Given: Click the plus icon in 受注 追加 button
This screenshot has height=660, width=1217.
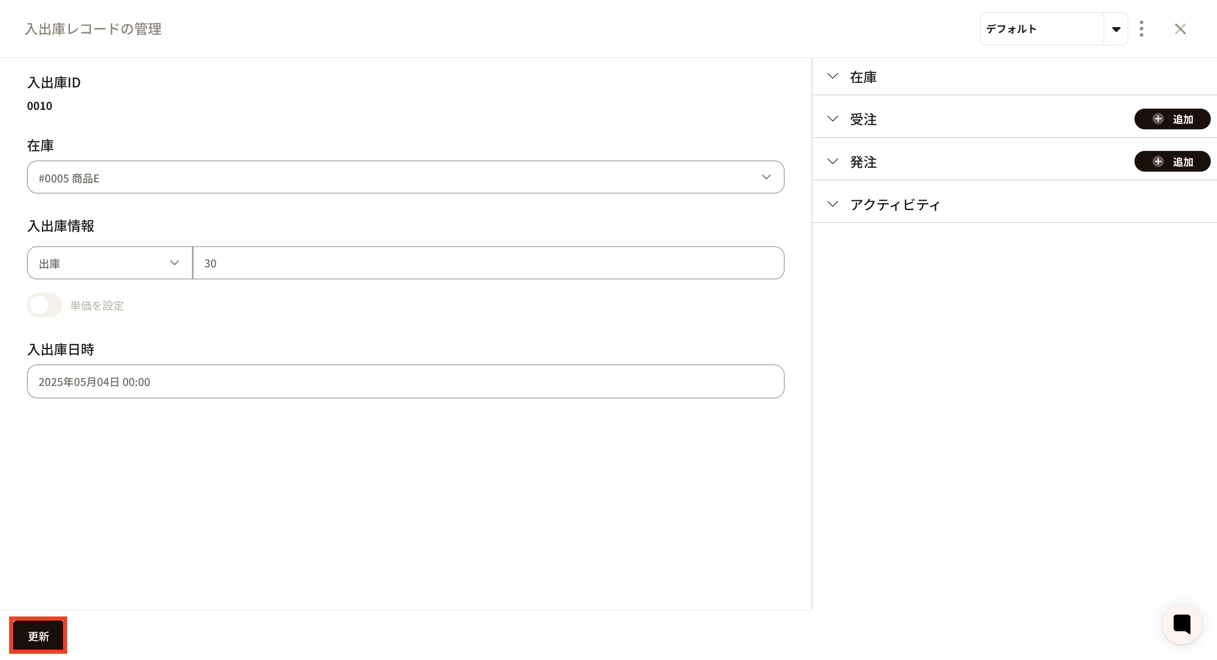Looking at the screenshot, I should click(1158, 119).
